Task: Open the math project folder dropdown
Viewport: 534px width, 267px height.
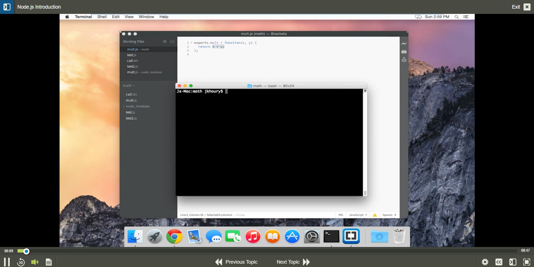Action: point(129,86)
